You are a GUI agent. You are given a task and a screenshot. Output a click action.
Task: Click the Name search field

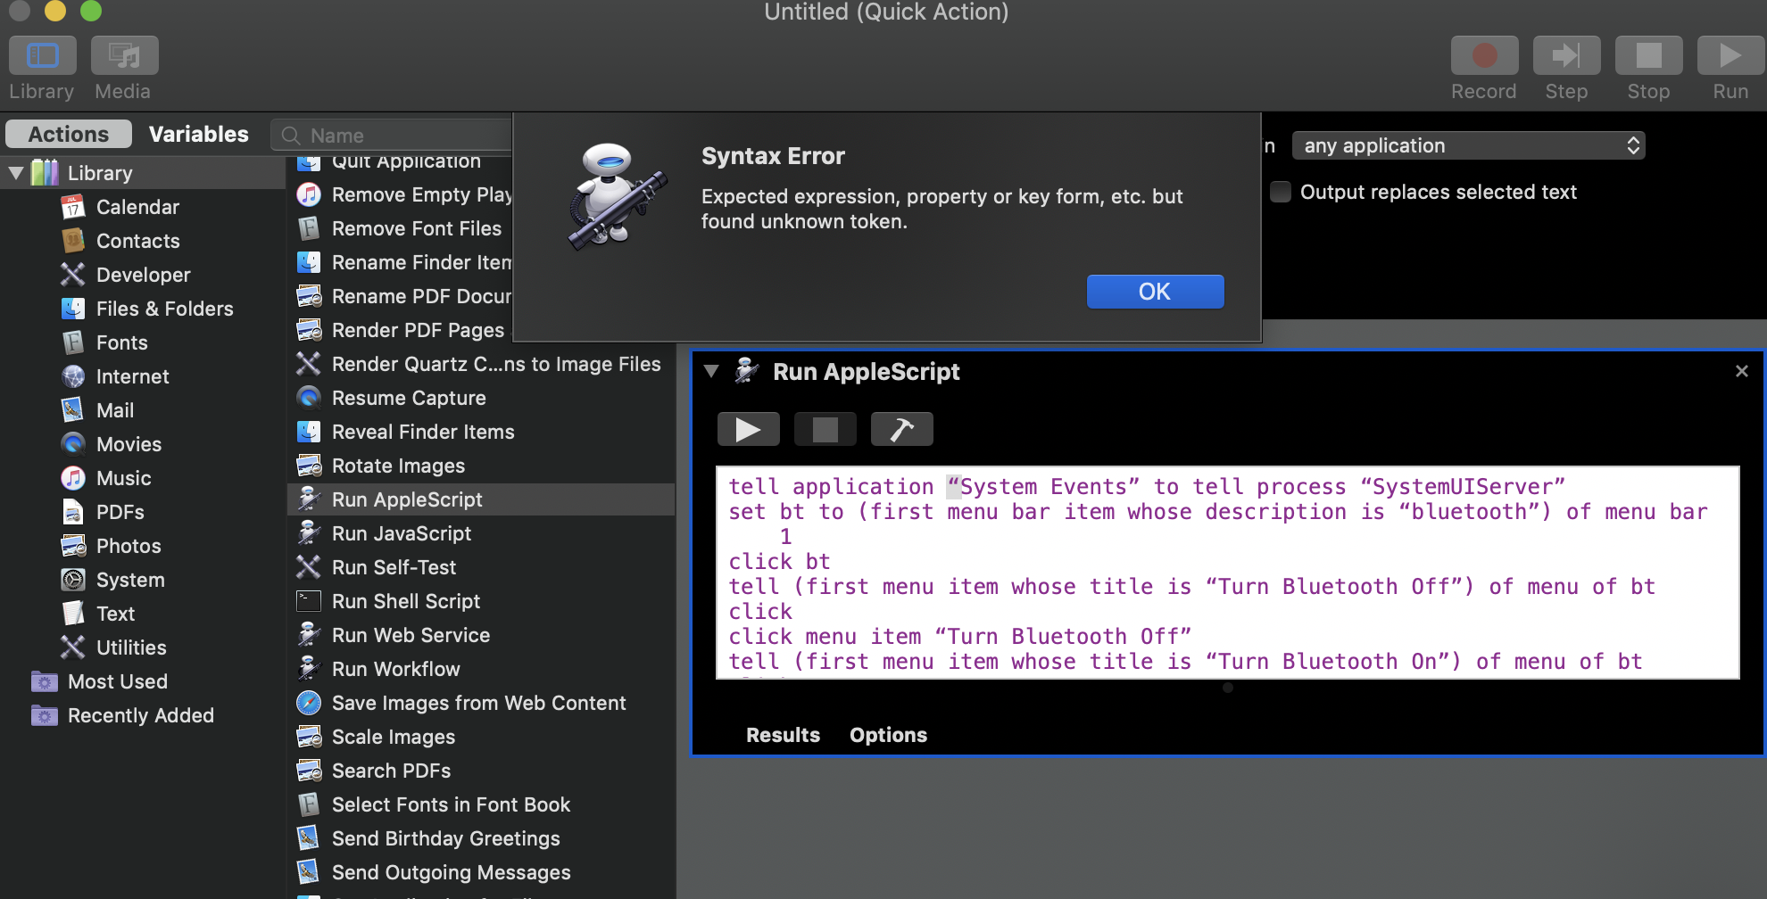(x=393, y=136)
